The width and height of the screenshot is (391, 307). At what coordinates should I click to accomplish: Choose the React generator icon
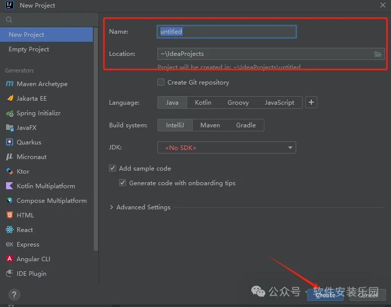10,230
